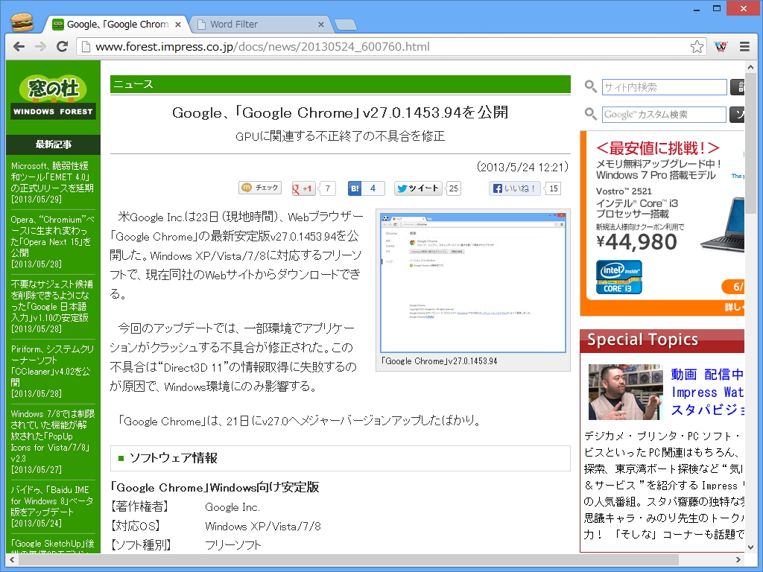The image size is (763, 572).
Task: Click the article date (2013/5/24 12:21)
Action: tap(522, 168)
